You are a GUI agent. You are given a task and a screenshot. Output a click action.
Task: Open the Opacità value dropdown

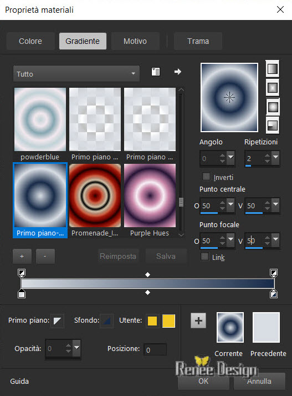[x=76, y=348]
